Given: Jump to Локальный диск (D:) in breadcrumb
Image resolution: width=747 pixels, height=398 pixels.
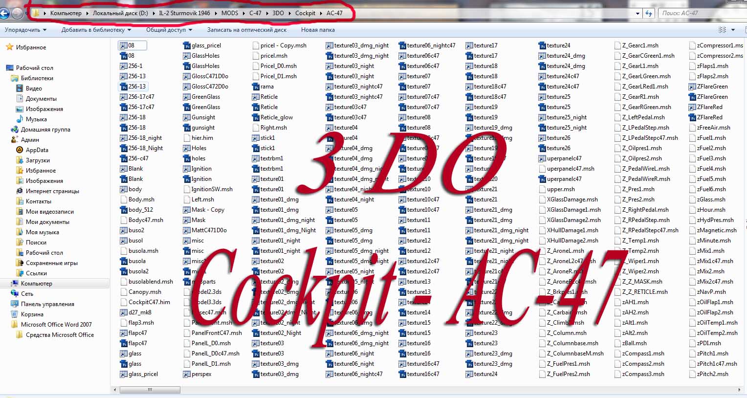Looking at the screenshot, I should (x=120, y=13).
